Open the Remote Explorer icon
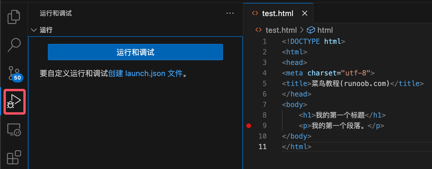 point(14,130)
